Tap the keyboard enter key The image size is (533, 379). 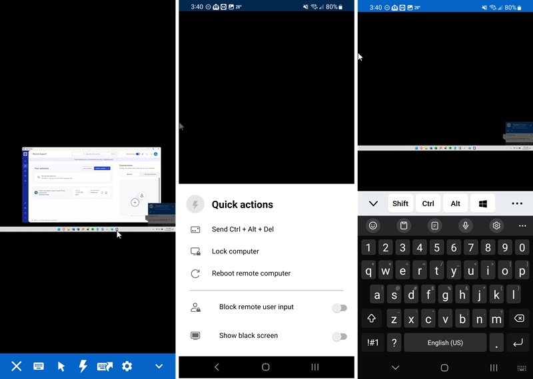[x=518, y=342]
